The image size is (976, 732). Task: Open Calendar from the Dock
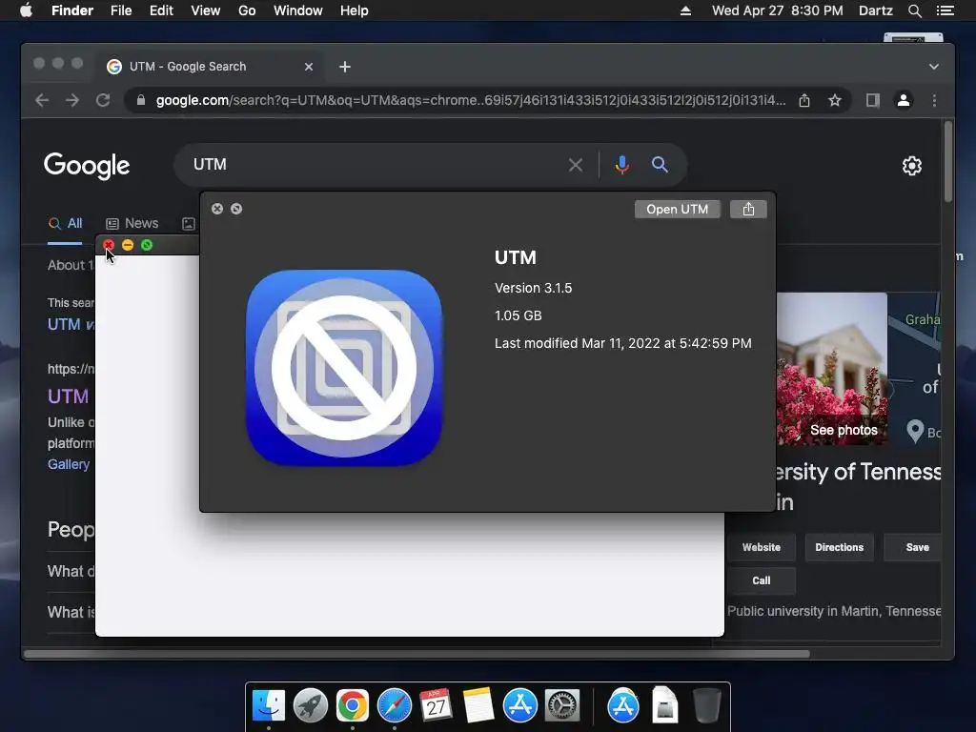(x=436, y=705)
